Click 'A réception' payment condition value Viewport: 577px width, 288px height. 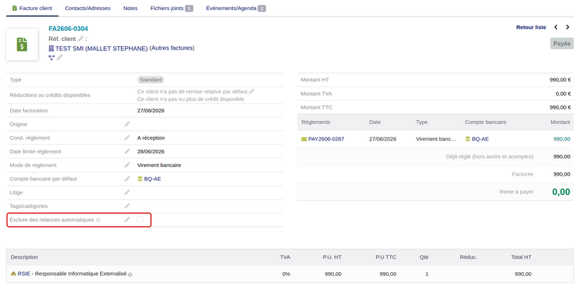(151, 138)
